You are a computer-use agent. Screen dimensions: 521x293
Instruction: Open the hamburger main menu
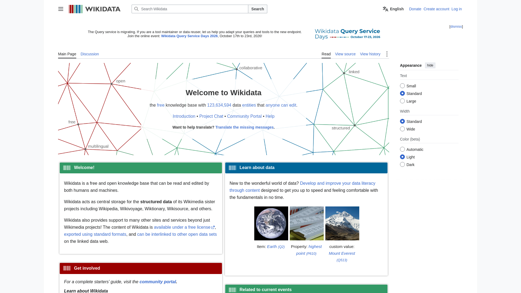tap(61, 9)
